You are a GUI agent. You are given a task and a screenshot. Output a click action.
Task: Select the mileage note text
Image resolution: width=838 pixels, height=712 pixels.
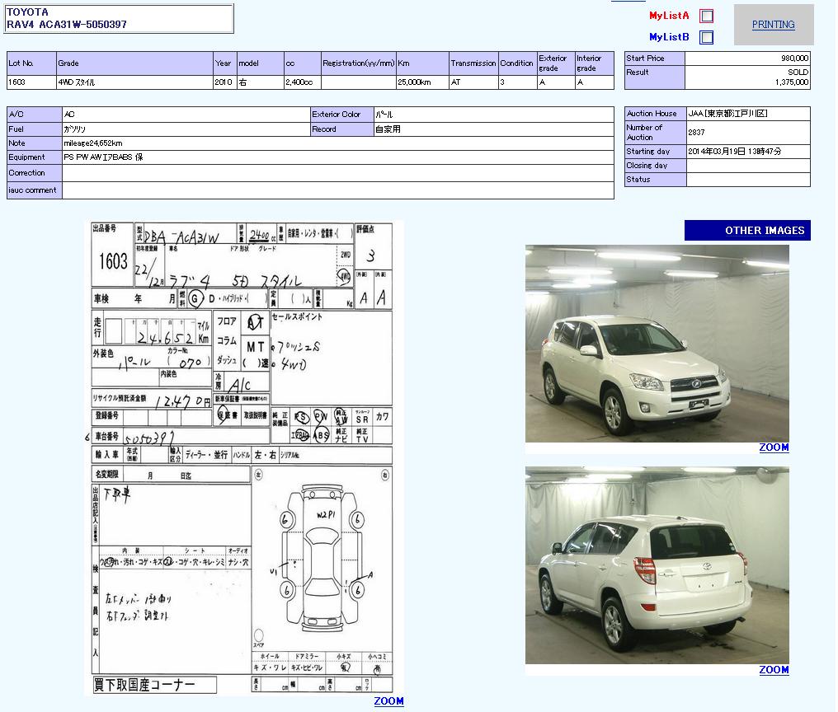93,143
